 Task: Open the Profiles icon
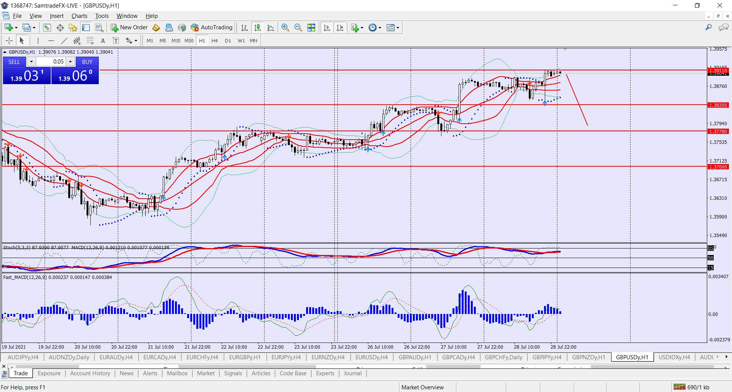(x=26, y=27)
